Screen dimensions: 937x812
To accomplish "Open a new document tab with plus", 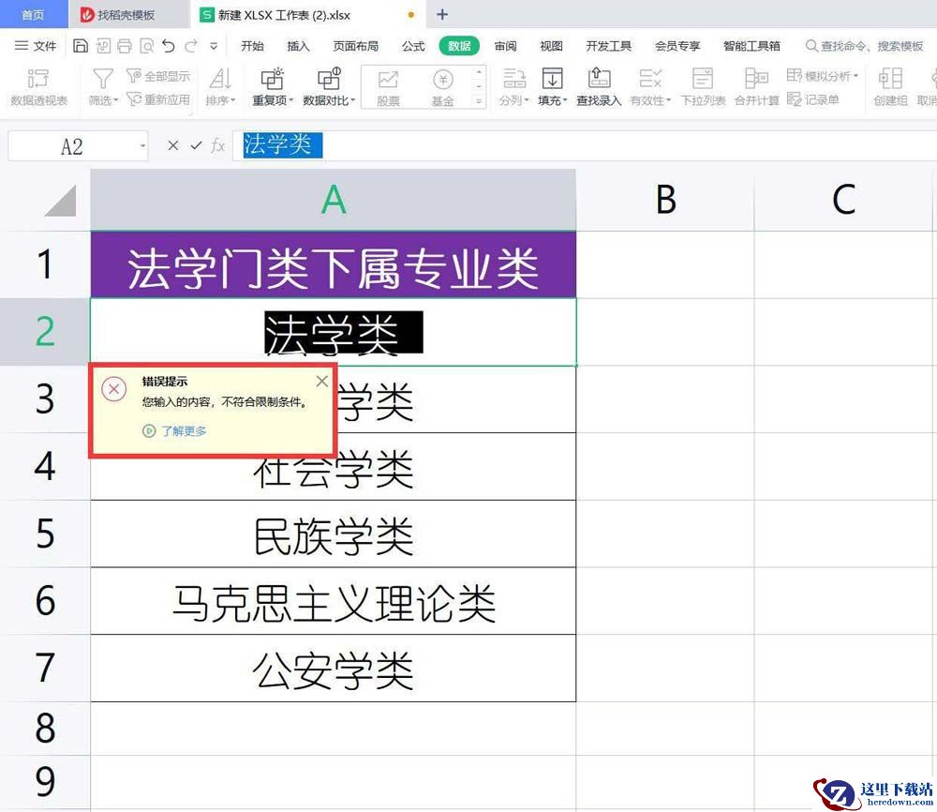I will (x=442, y=14).
